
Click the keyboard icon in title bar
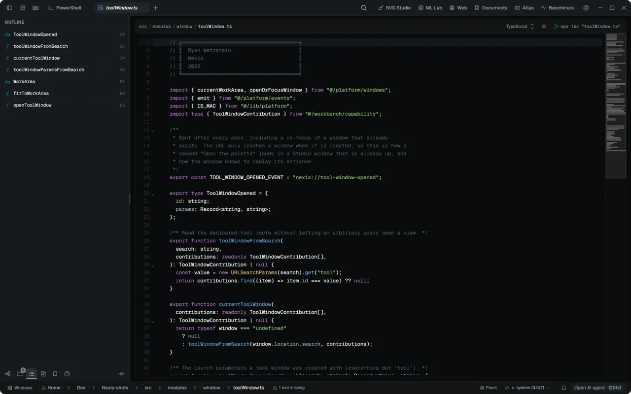[35, 8]
